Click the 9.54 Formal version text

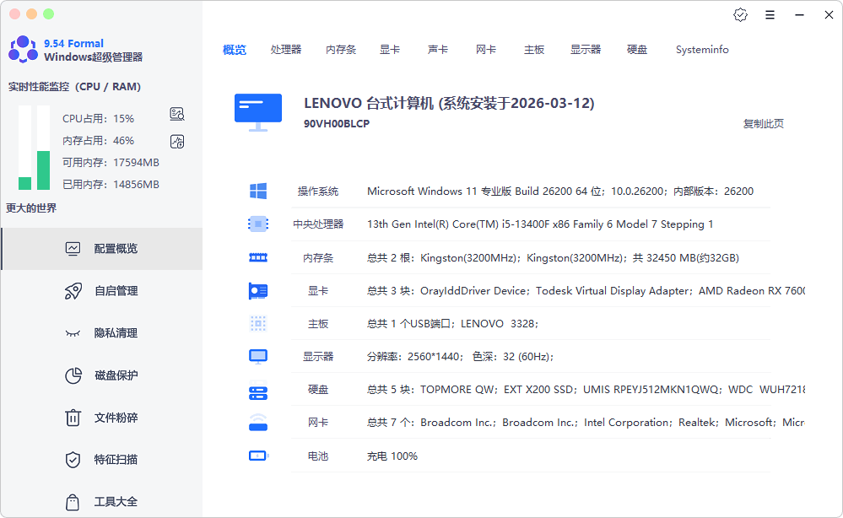coord(73,44)
